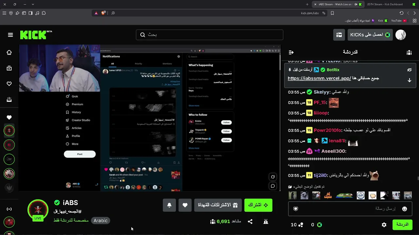The height and width of the screenshot is (235, 419).
Task: Expand the pinned message down arrow
Action: (409, 80)
